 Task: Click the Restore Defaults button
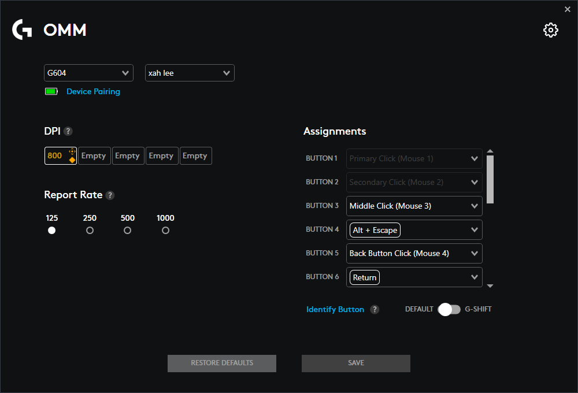pyautogui.click(x=222, y=363)
